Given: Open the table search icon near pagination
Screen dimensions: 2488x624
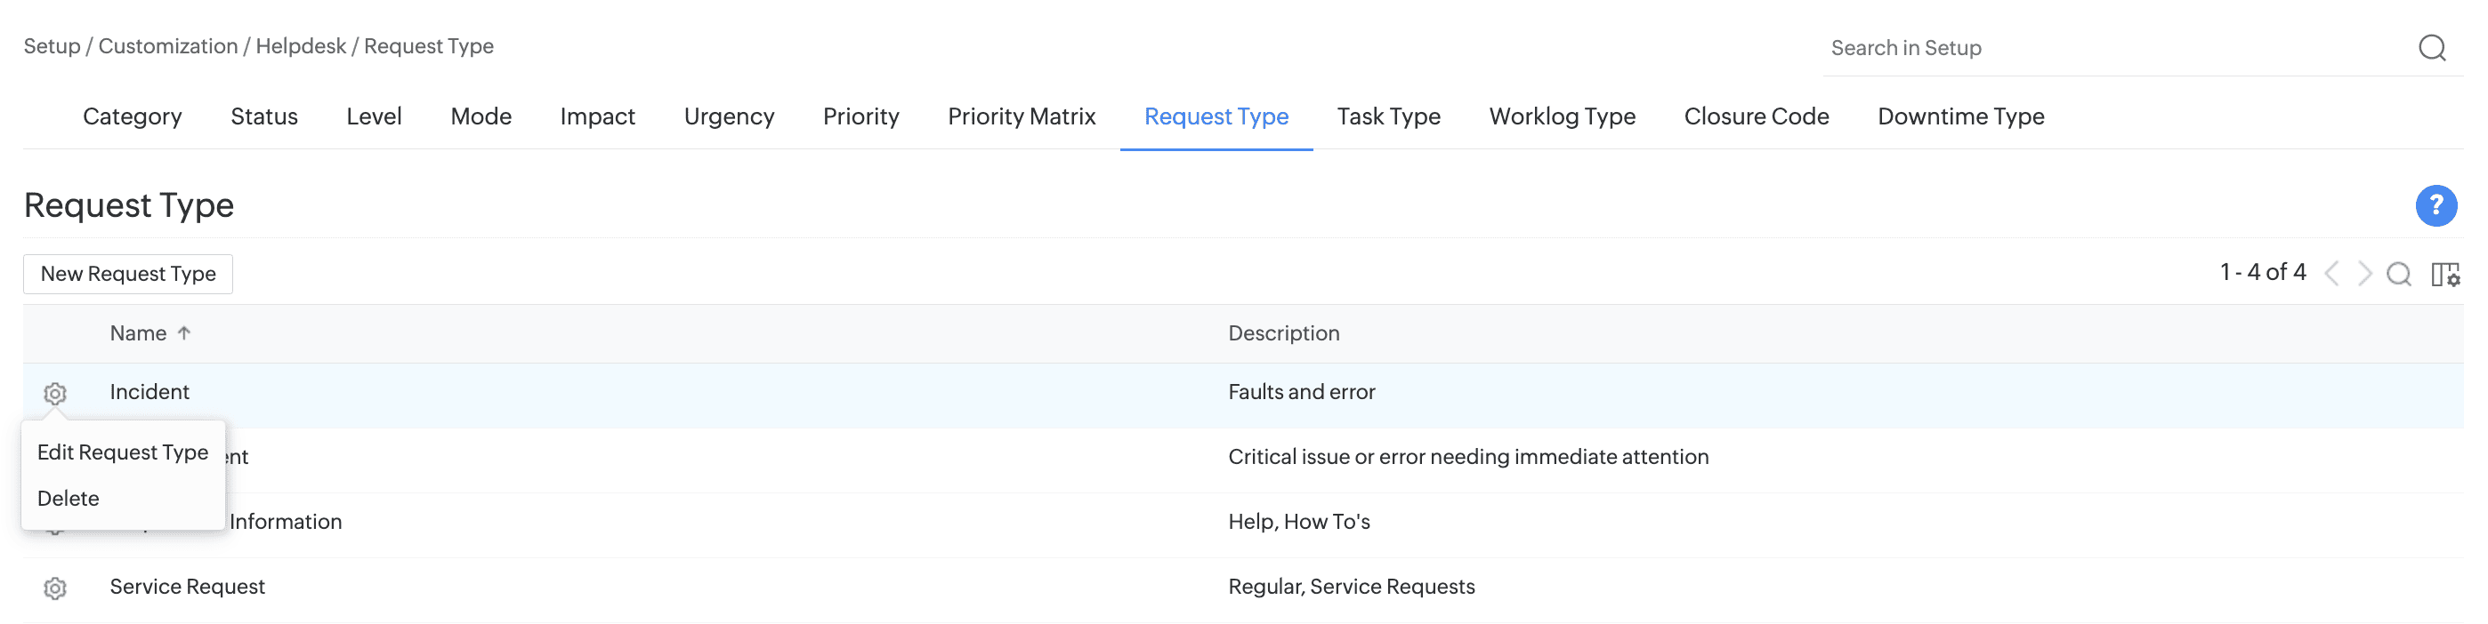Looking at the screenshot, I should (x=2398, y=274).
